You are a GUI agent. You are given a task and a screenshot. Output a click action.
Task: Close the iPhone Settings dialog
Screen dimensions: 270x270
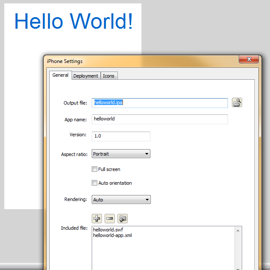click(x=249, y=59)
